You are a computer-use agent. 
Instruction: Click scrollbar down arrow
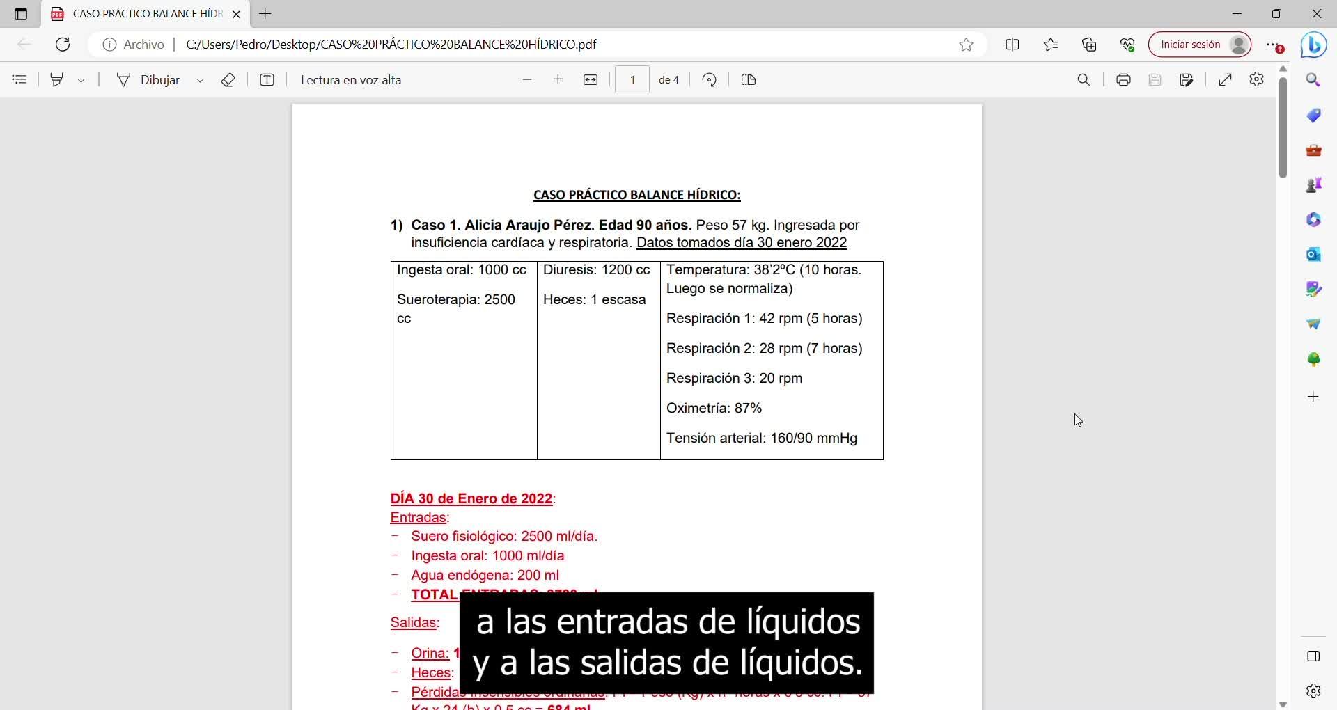[x=1283, y=704]
